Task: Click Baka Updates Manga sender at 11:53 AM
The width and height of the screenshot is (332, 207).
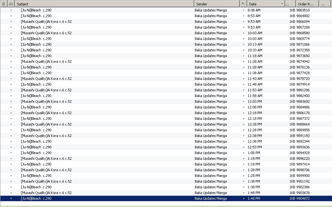Action: pyautogui.click(x=211, y=90)
